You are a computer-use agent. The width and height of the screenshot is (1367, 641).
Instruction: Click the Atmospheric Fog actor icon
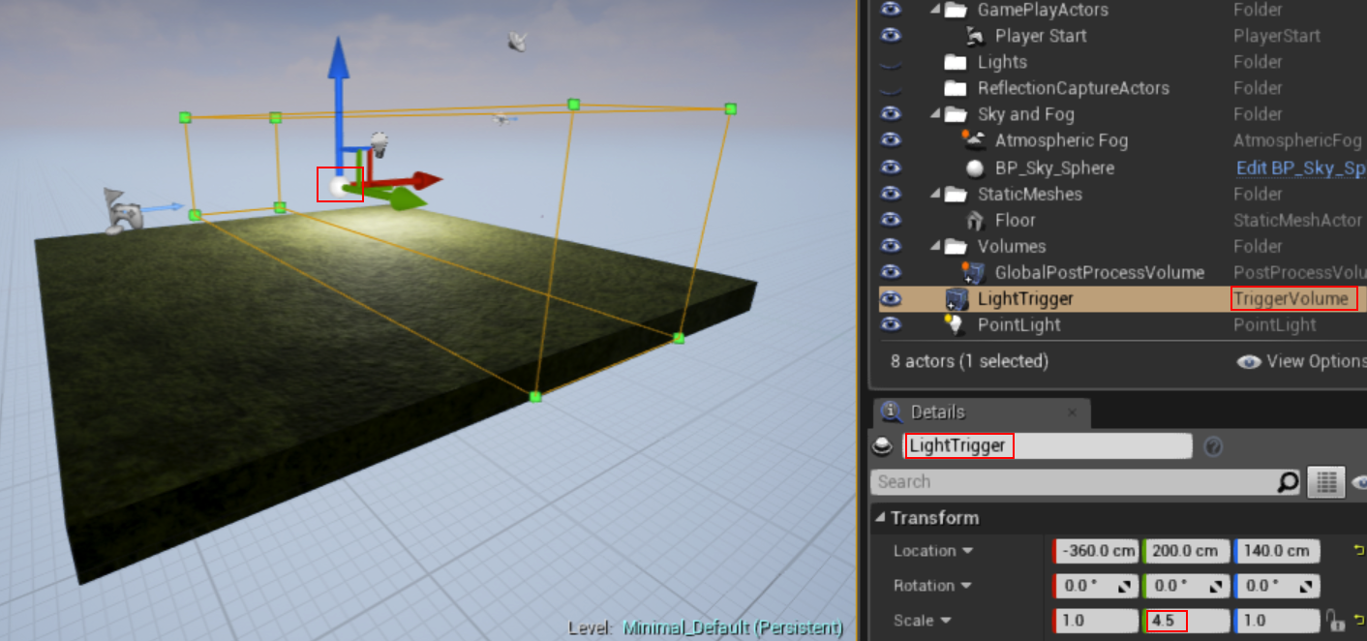click(971, 140)
